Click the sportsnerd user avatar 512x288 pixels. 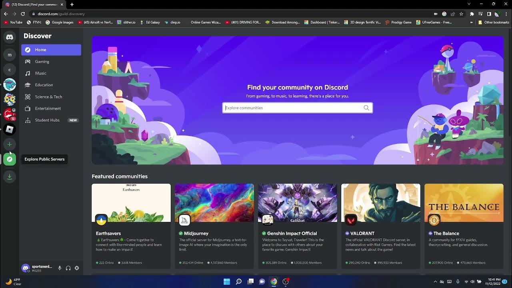pos(26,268)
